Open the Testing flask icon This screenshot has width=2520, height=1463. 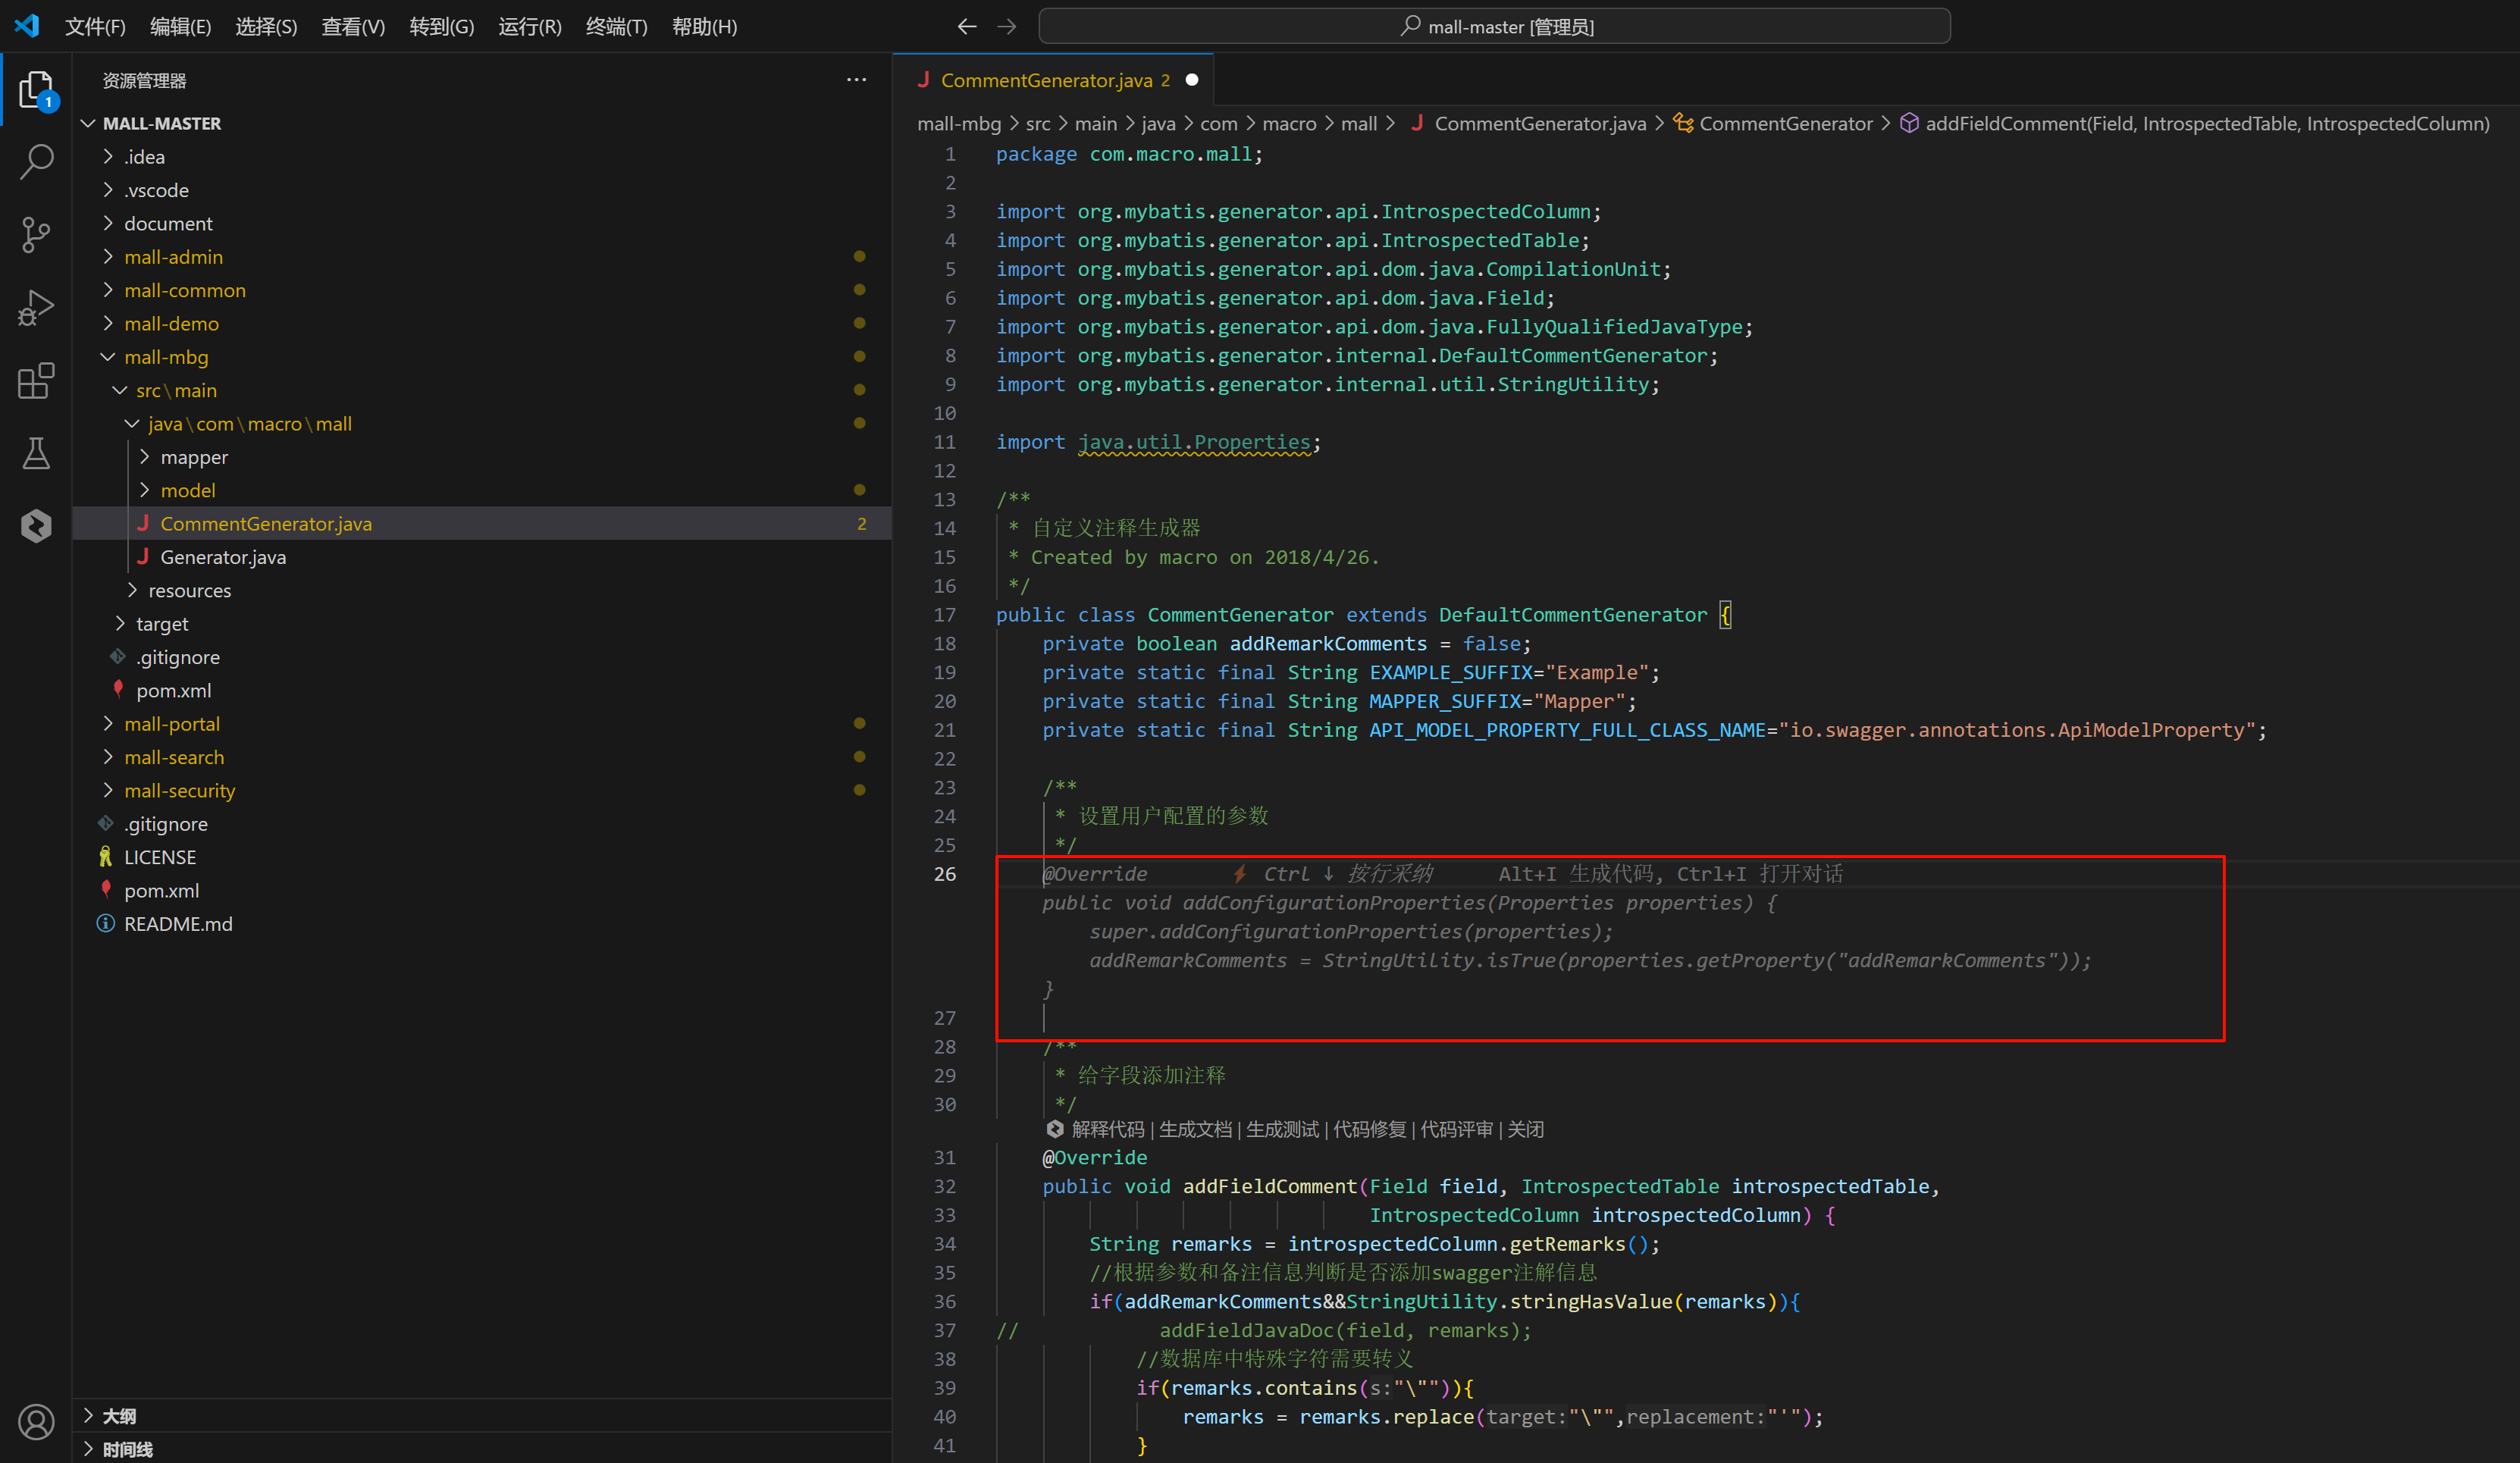(x=36, y=453)
